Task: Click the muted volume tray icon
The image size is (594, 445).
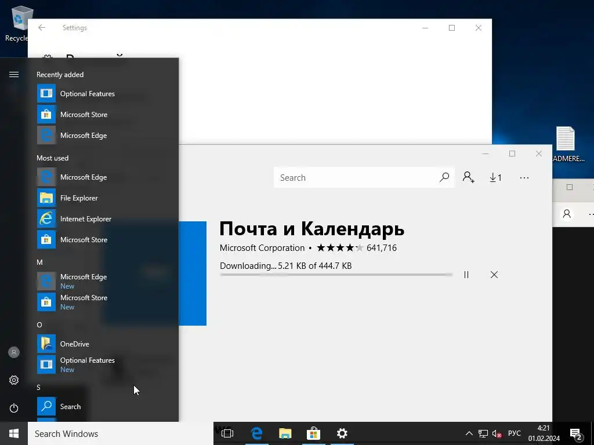Action: point(497,433)
